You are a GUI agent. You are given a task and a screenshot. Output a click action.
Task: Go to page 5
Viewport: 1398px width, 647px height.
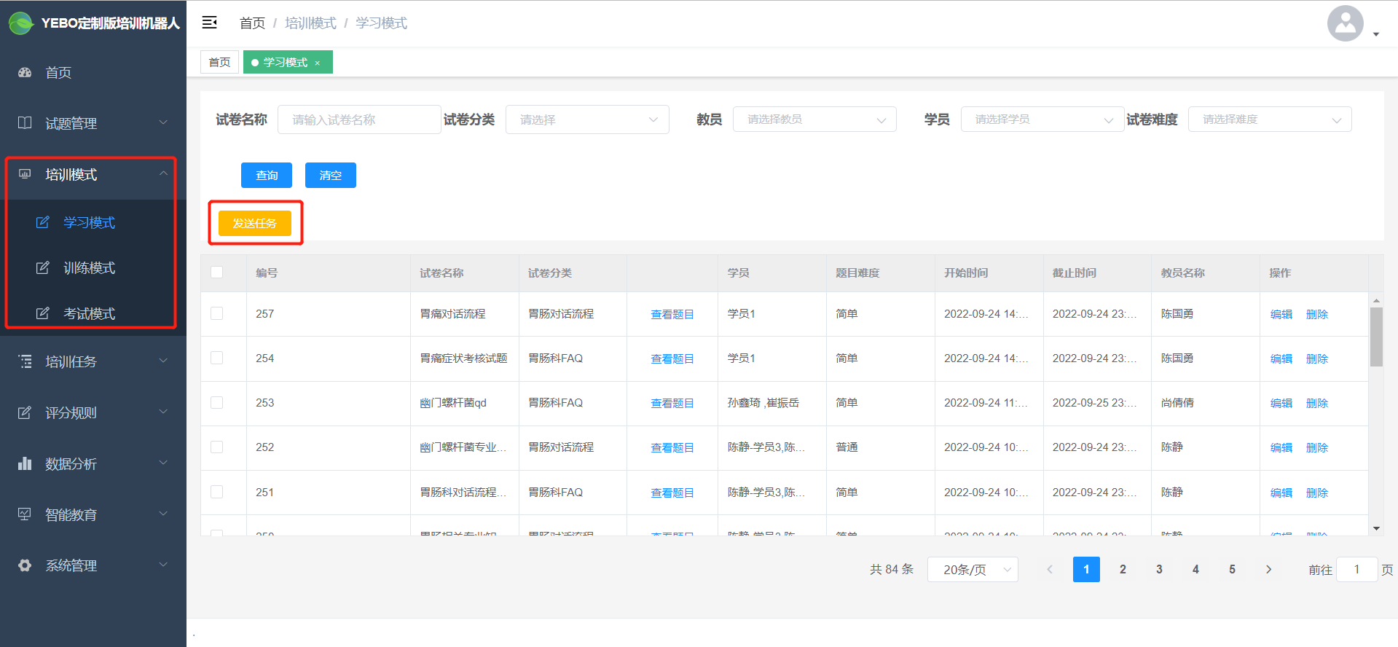coord(1232,569)
